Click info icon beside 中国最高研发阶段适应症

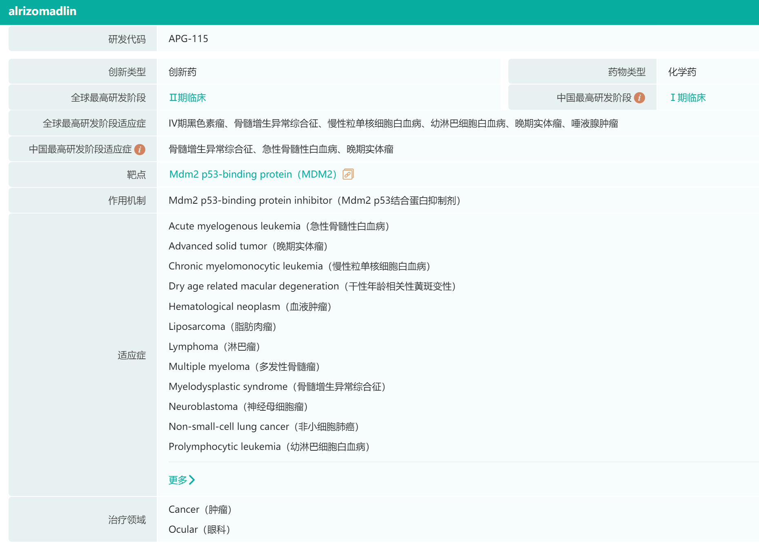click(140, 149)
